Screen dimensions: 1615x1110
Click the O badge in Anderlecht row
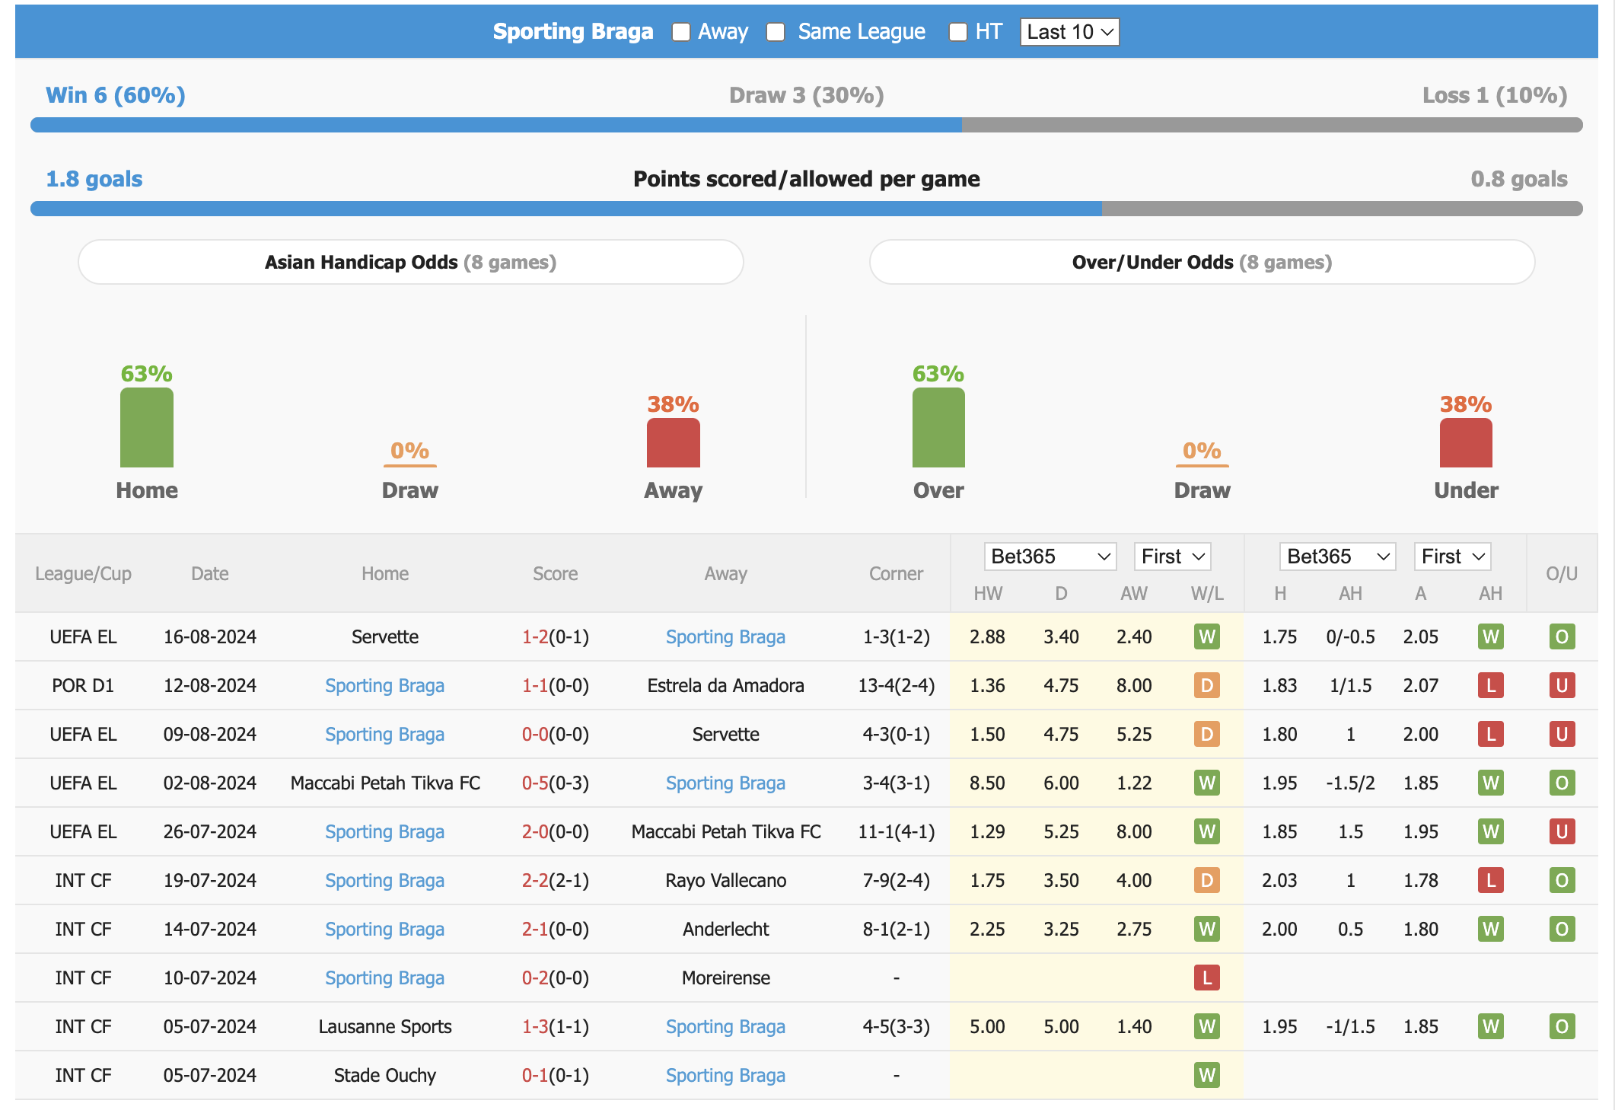click(x=1562, y=929)
